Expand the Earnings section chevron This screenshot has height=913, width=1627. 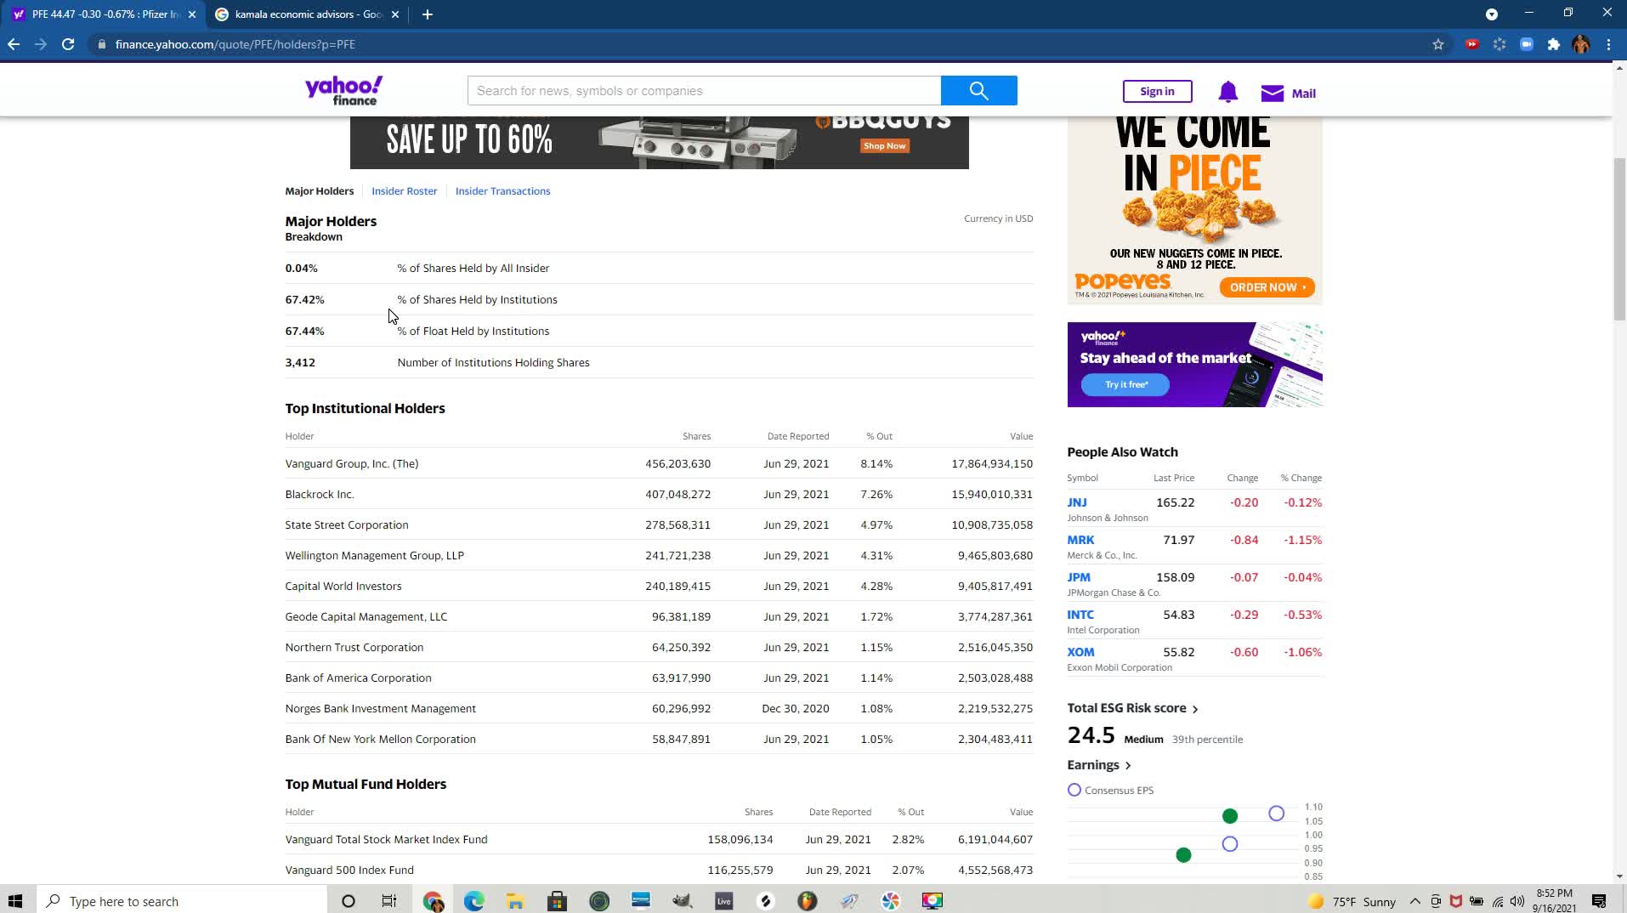(x=1128, y=766)
